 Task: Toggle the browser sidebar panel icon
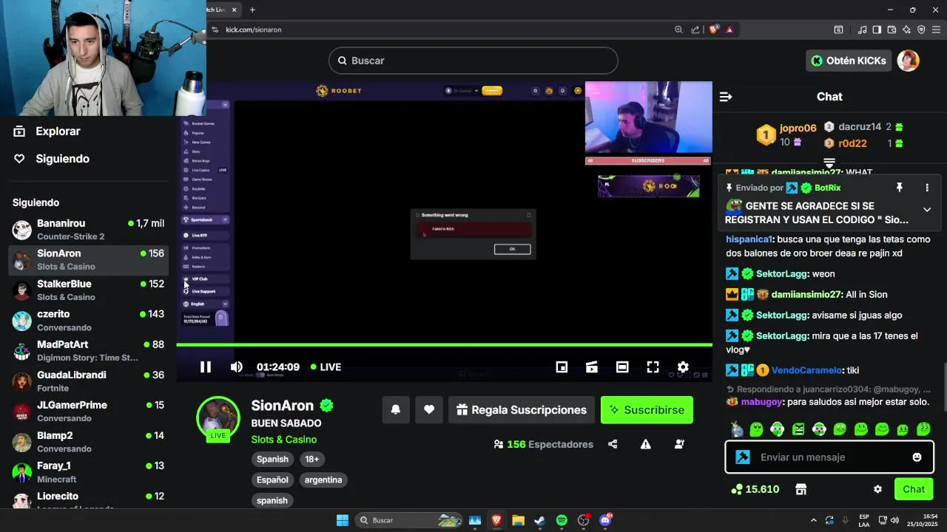(x=877, y=30)
